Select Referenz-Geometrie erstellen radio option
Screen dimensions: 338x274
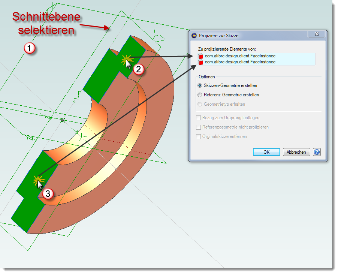(200, 95)
